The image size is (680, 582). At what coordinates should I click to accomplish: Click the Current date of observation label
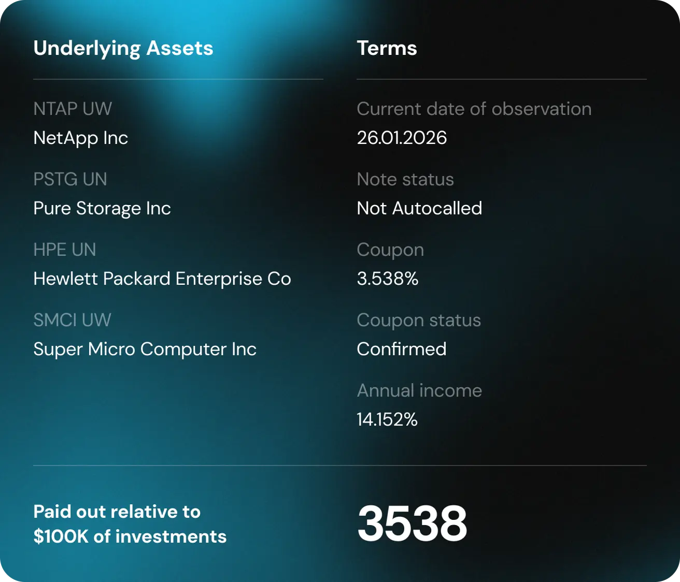point(474,109)
